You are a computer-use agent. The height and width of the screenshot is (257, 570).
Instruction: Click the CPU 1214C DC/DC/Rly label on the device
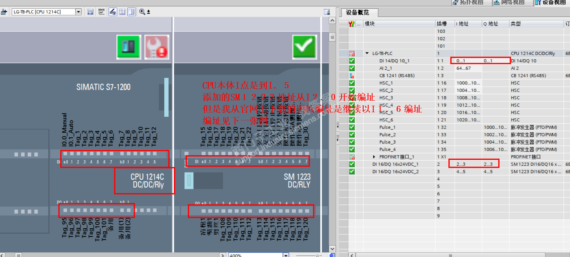click(147, 181)
